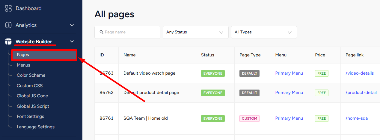Click the CUSTOM page type badge
Viewport: 380px width, 140px height.
pos(250,119)
